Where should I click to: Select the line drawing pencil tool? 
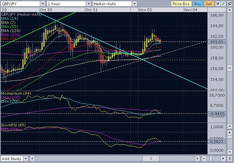click(223, 4)
